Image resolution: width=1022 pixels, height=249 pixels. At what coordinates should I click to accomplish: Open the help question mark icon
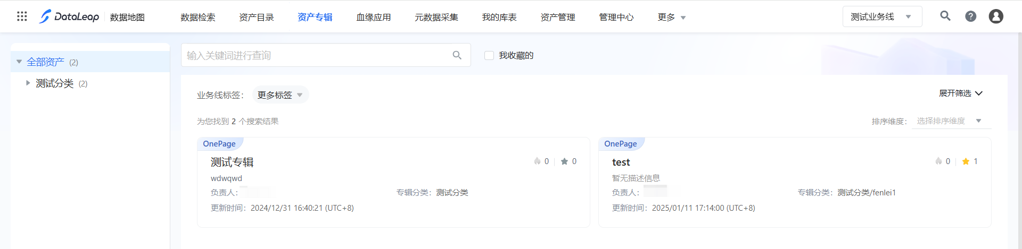click(x=970, y=16)
